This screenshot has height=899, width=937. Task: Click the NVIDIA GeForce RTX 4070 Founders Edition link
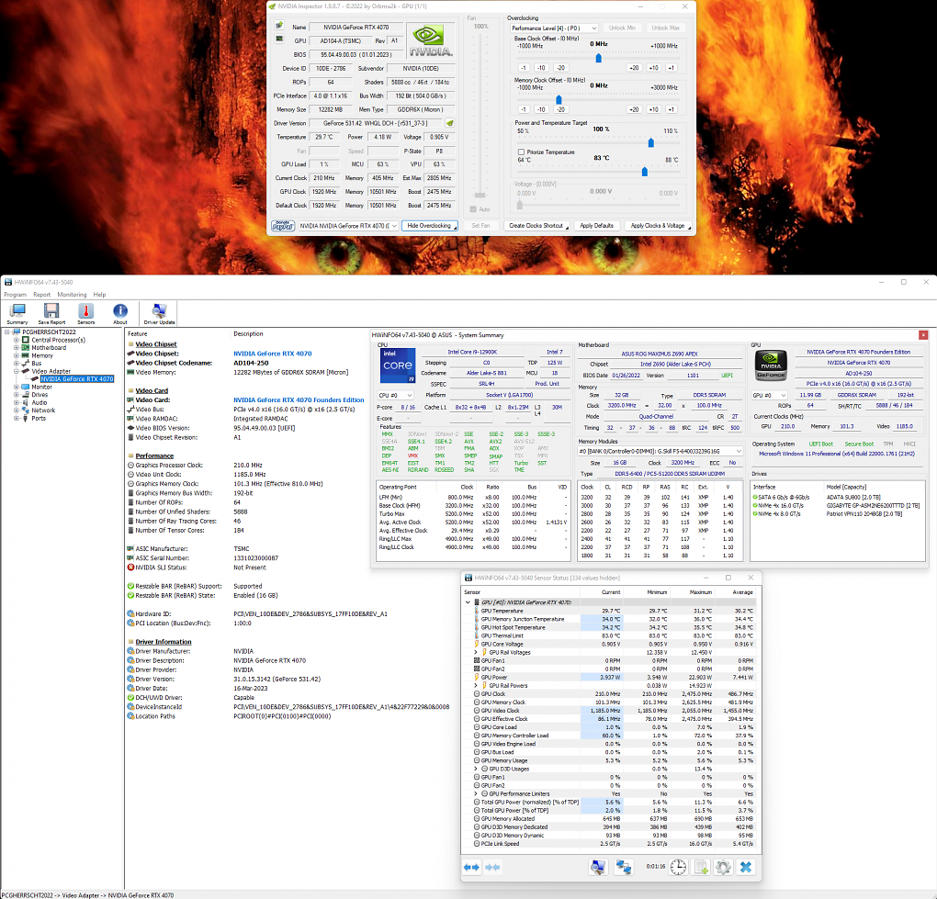coord(299,400)
